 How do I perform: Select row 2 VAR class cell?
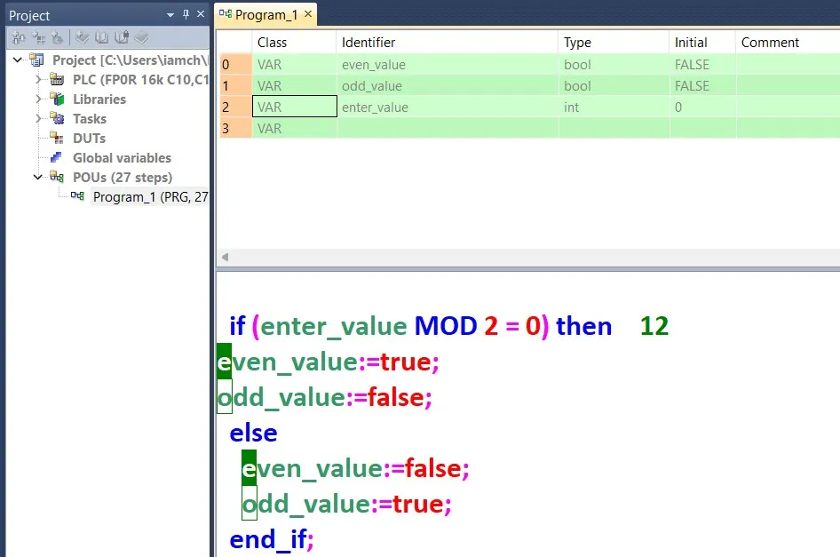coord(293,107)
